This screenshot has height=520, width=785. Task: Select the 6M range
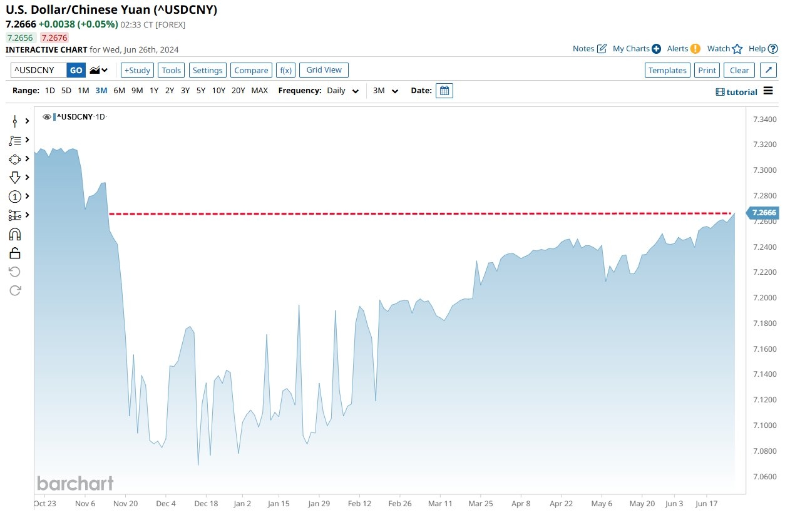119,91
